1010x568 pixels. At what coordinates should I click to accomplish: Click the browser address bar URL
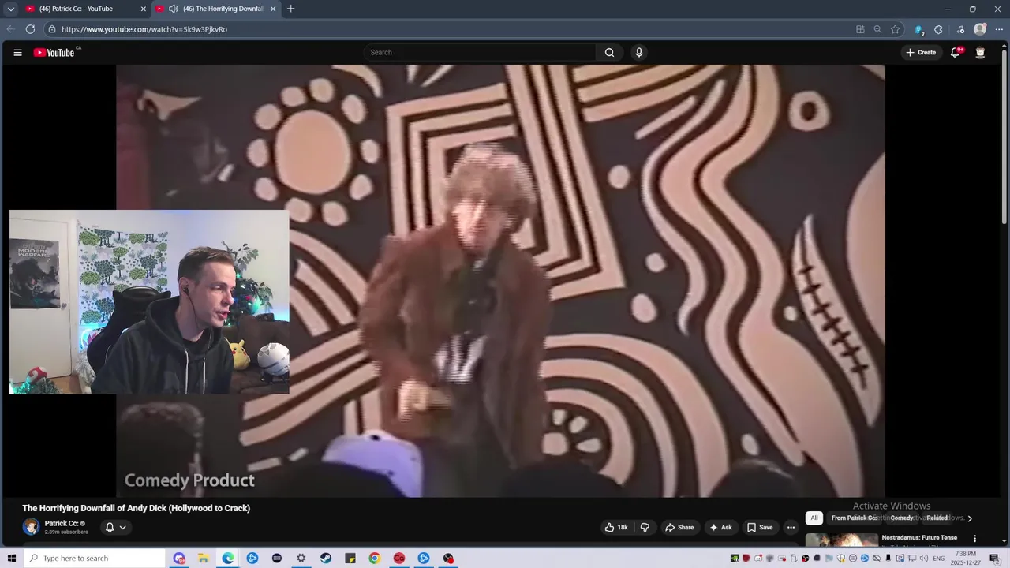pyautogui.click(x=144, y=29)
